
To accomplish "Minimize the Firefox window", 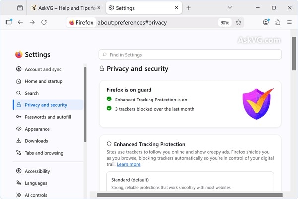I will (258, 8).
